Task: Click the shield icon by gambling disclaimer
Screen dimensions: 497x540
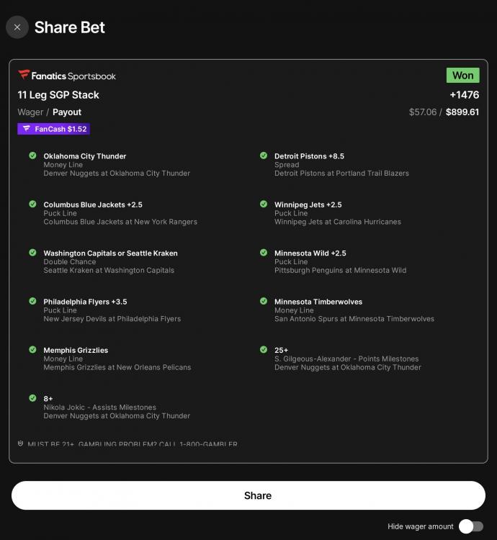Action: (x=21, y=444)
